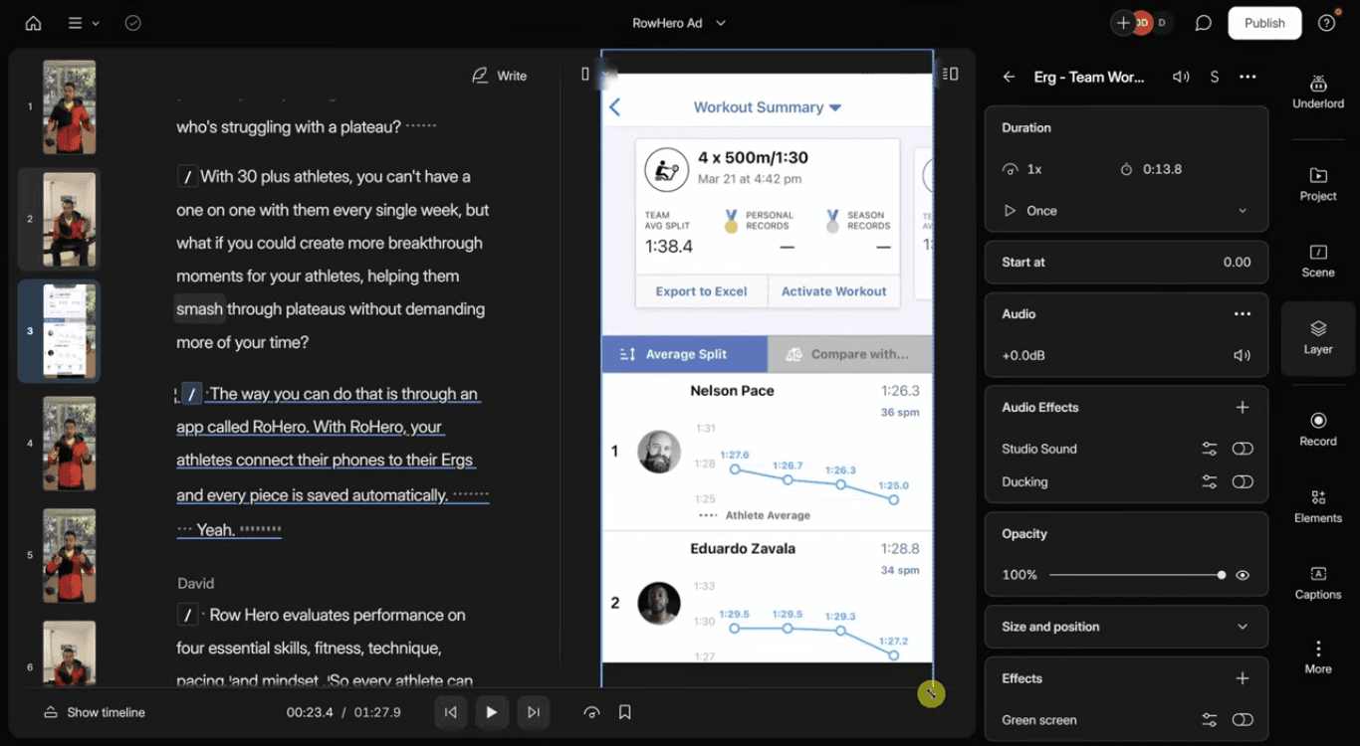Image resolution: width=1360 pixels, height=746 pixels.
Task: Switch to the Scene tab
Action: click(1318, 261)
